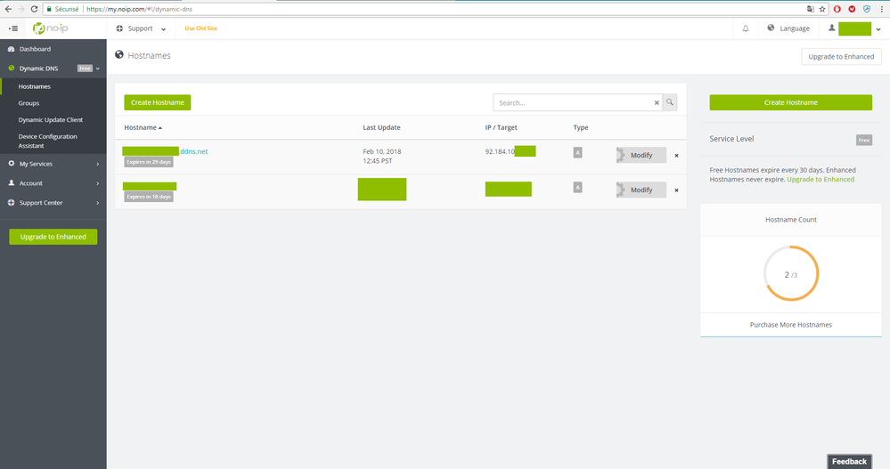Click into the hostname Search field
890x469 pixels.
[572, 102]
